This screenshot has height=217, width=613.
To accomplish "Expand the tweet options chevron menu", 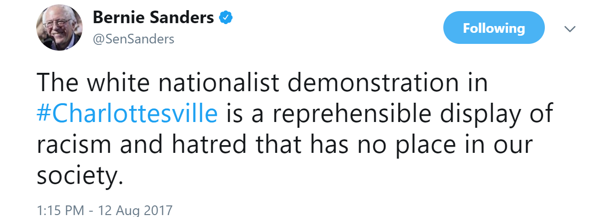I will point(570,29).
